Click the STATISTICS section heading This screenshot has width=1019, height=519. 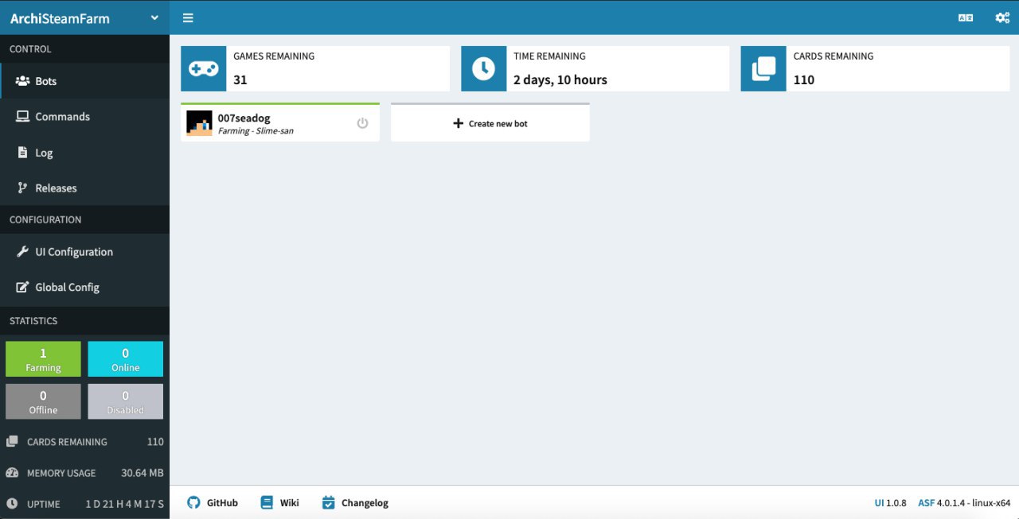(x=33, y=321)
